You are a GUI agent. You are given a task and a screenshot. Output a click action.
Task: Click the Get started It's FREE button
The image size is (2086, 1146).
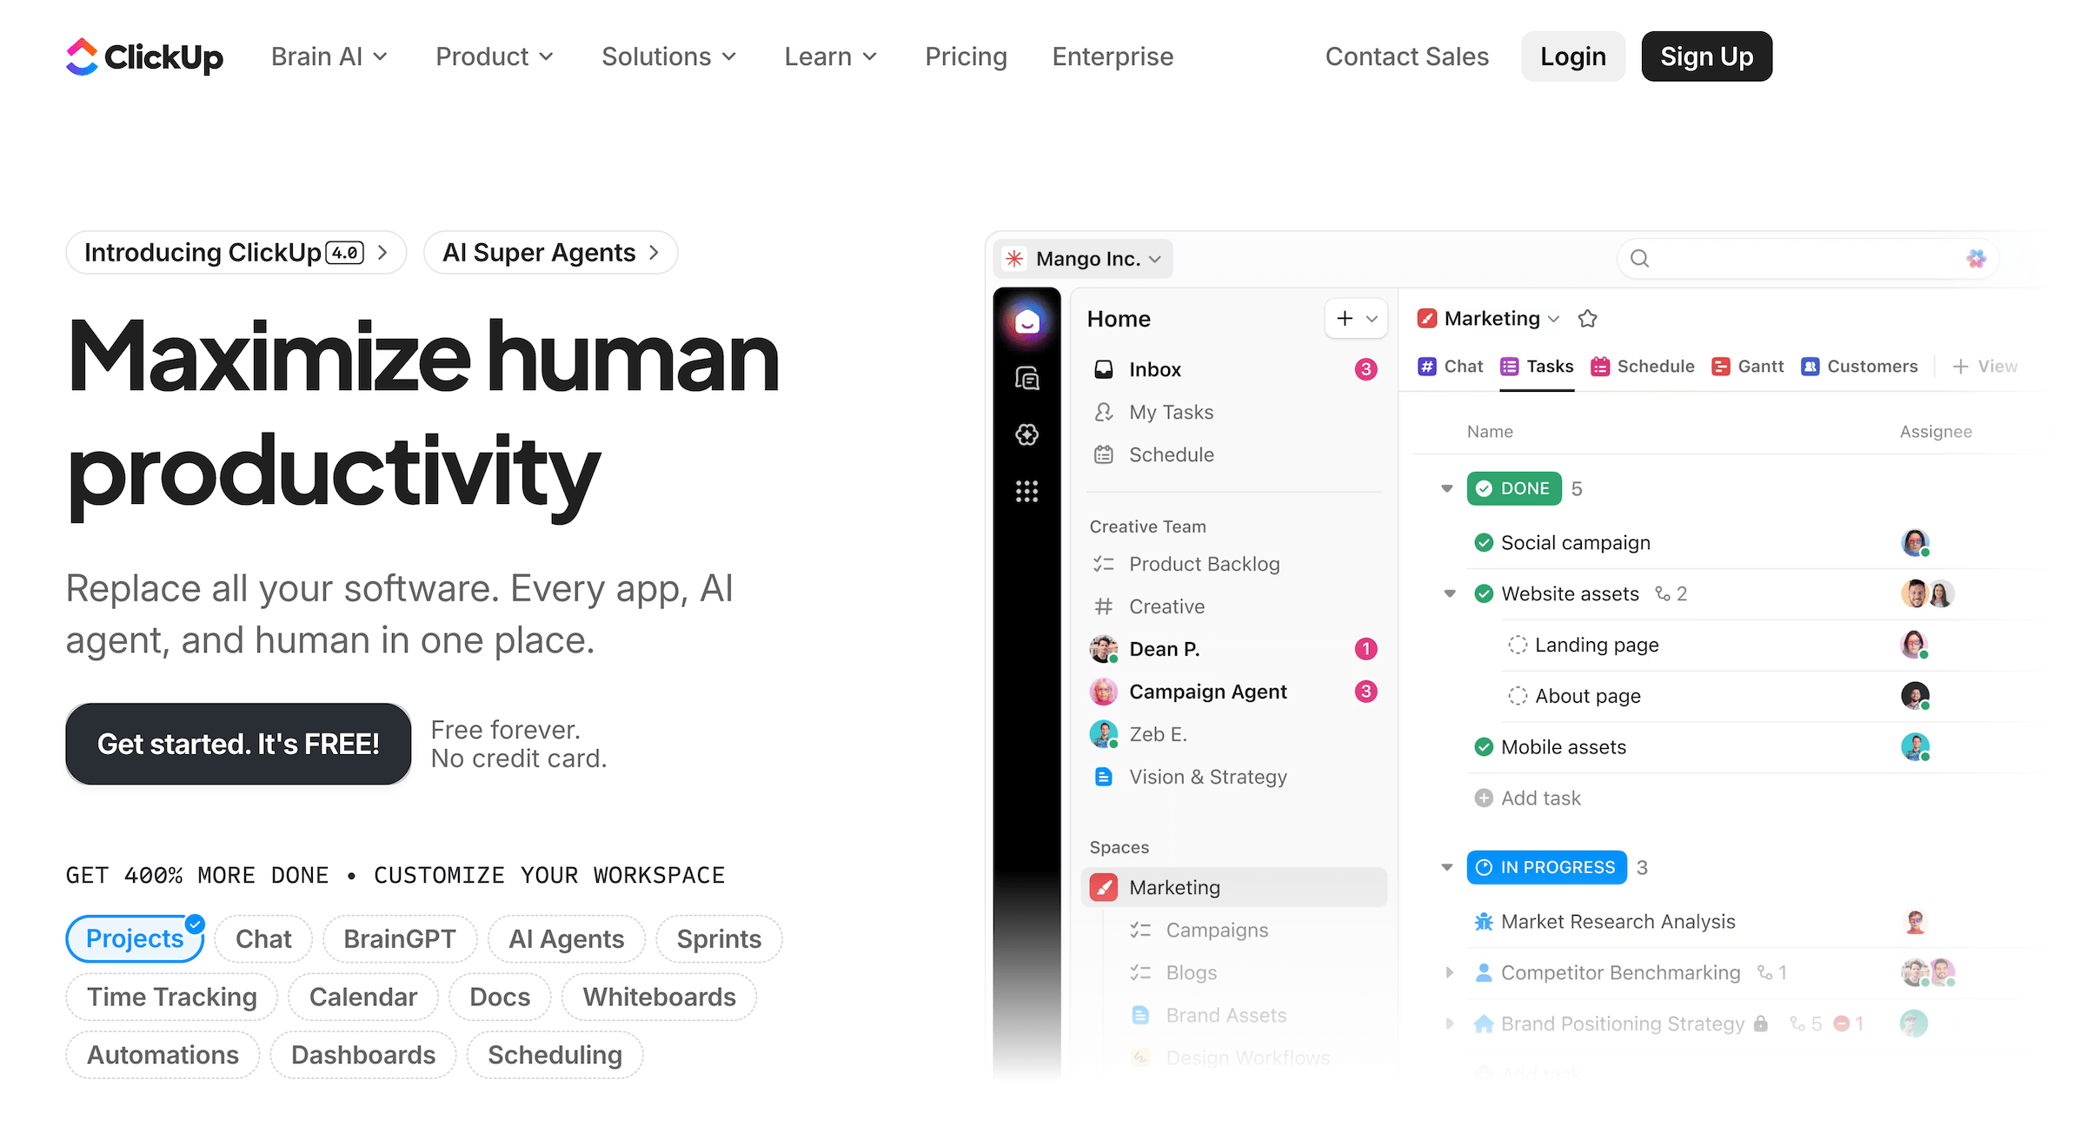pos(237,744)
